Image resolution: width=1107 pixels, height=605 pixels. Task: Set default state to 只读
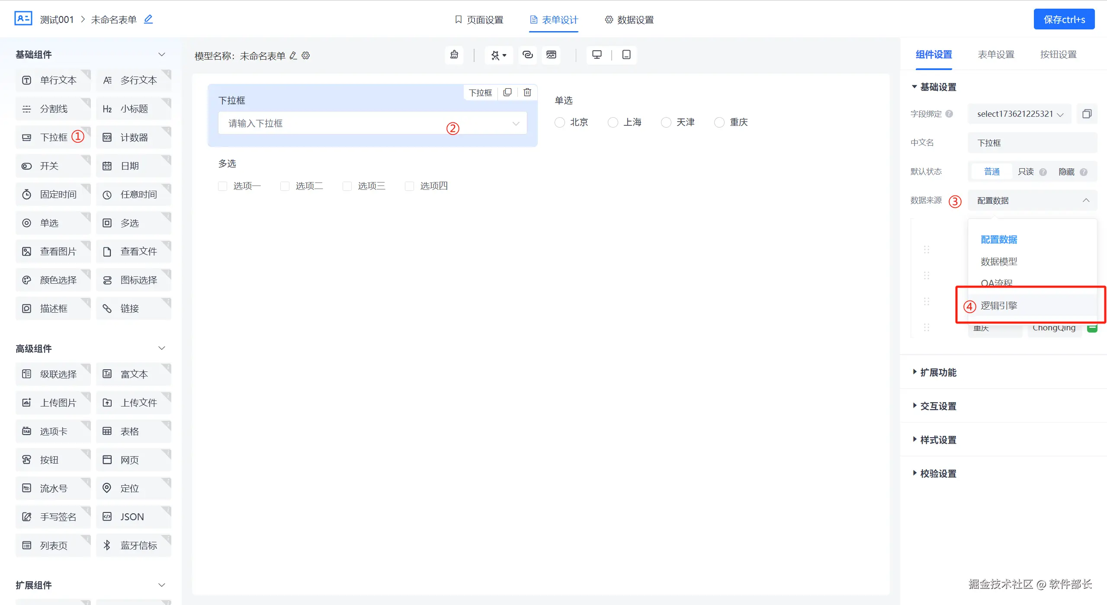1025,172
